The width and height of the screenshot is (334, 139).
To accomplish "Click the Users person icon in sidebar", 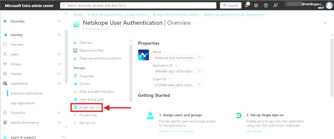I will pos(5,54).
